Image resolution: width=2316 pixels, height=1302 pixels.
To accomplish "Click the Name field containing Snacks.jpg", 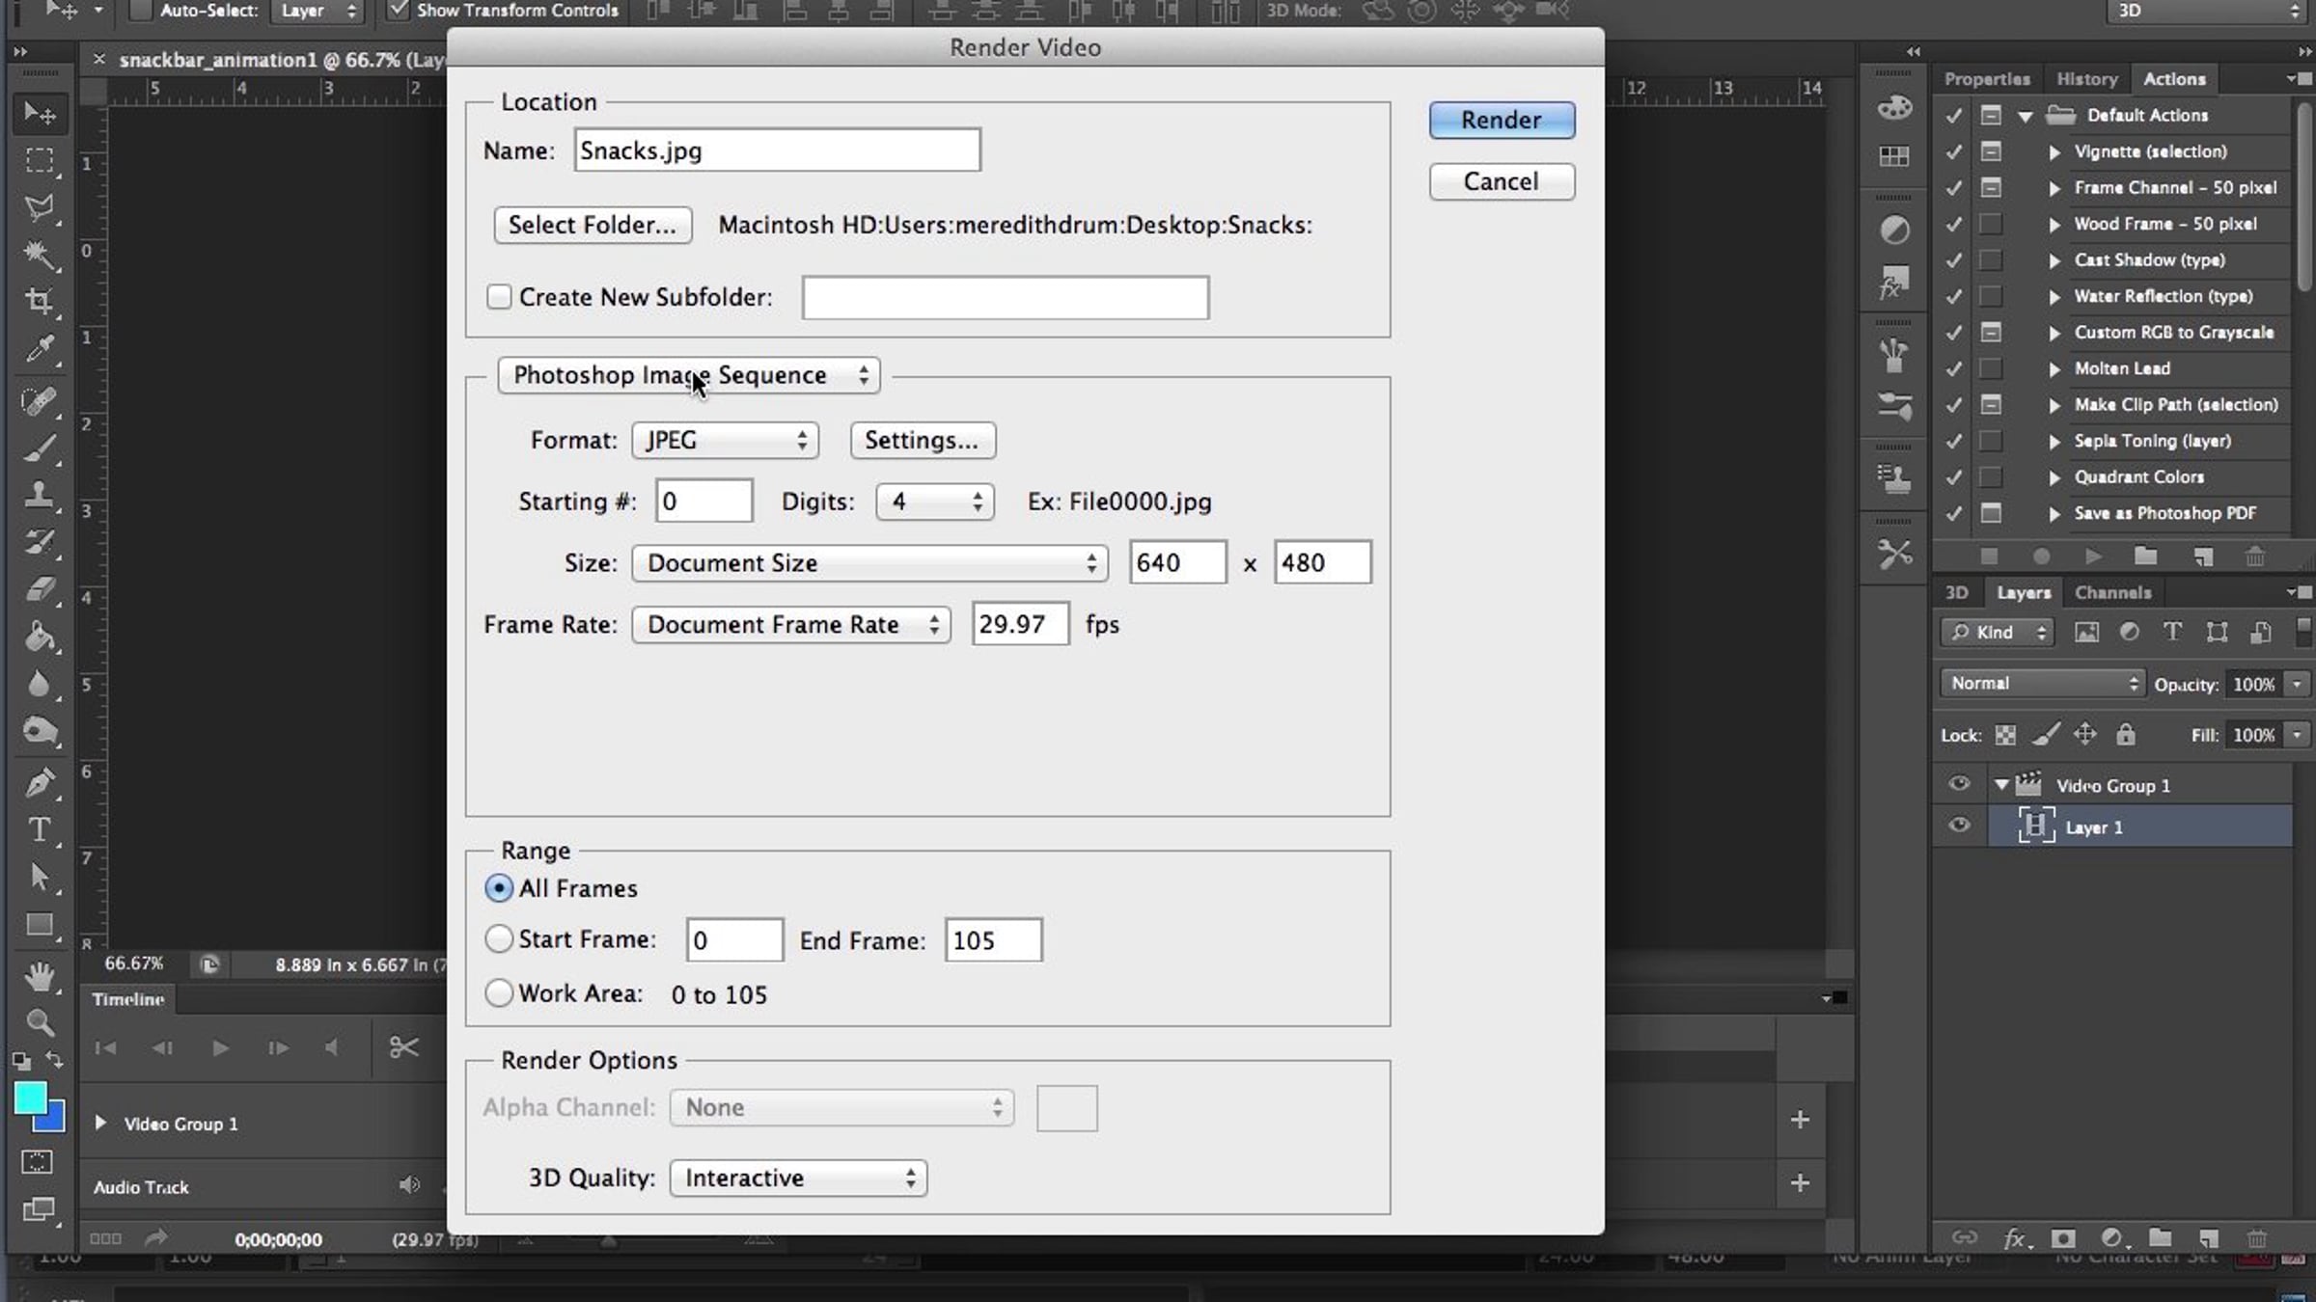I will 777,150.
